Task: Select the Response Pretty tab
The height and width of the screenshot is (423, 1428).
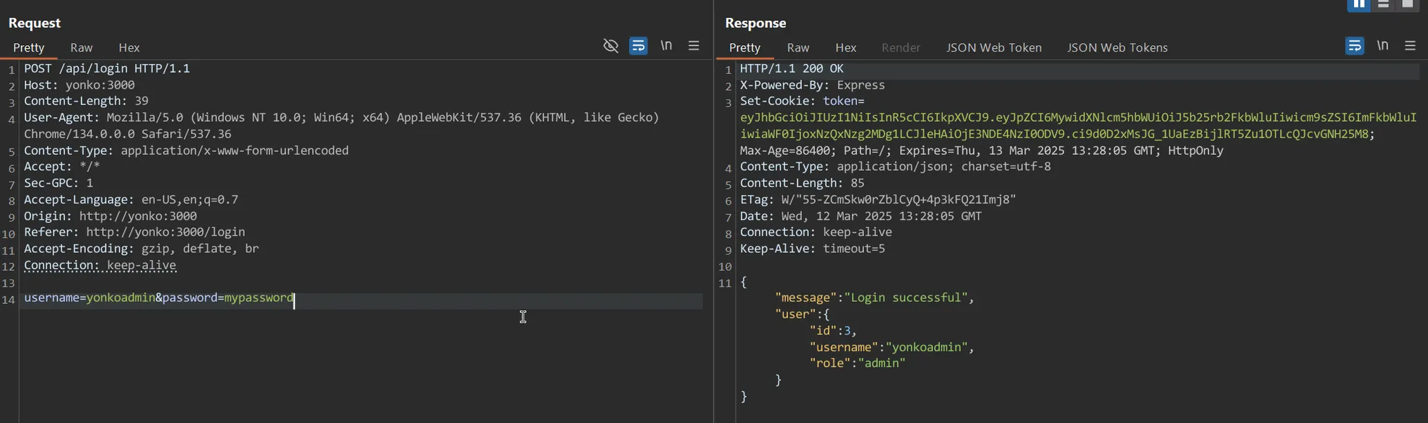Action: (x=745, y=47)
